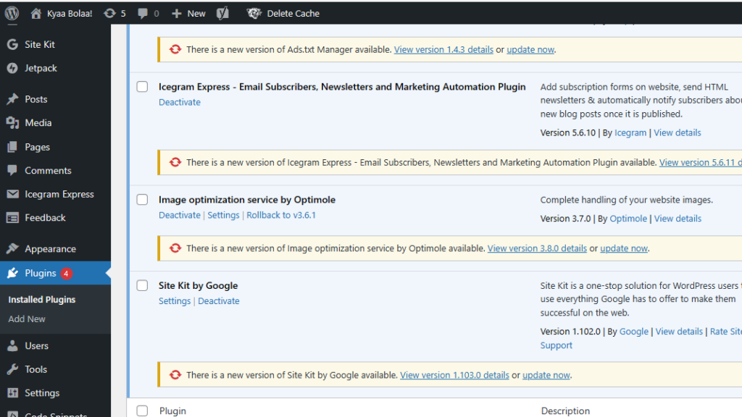Deactivate the Icegram Express plugin

[x=180, y=102]
